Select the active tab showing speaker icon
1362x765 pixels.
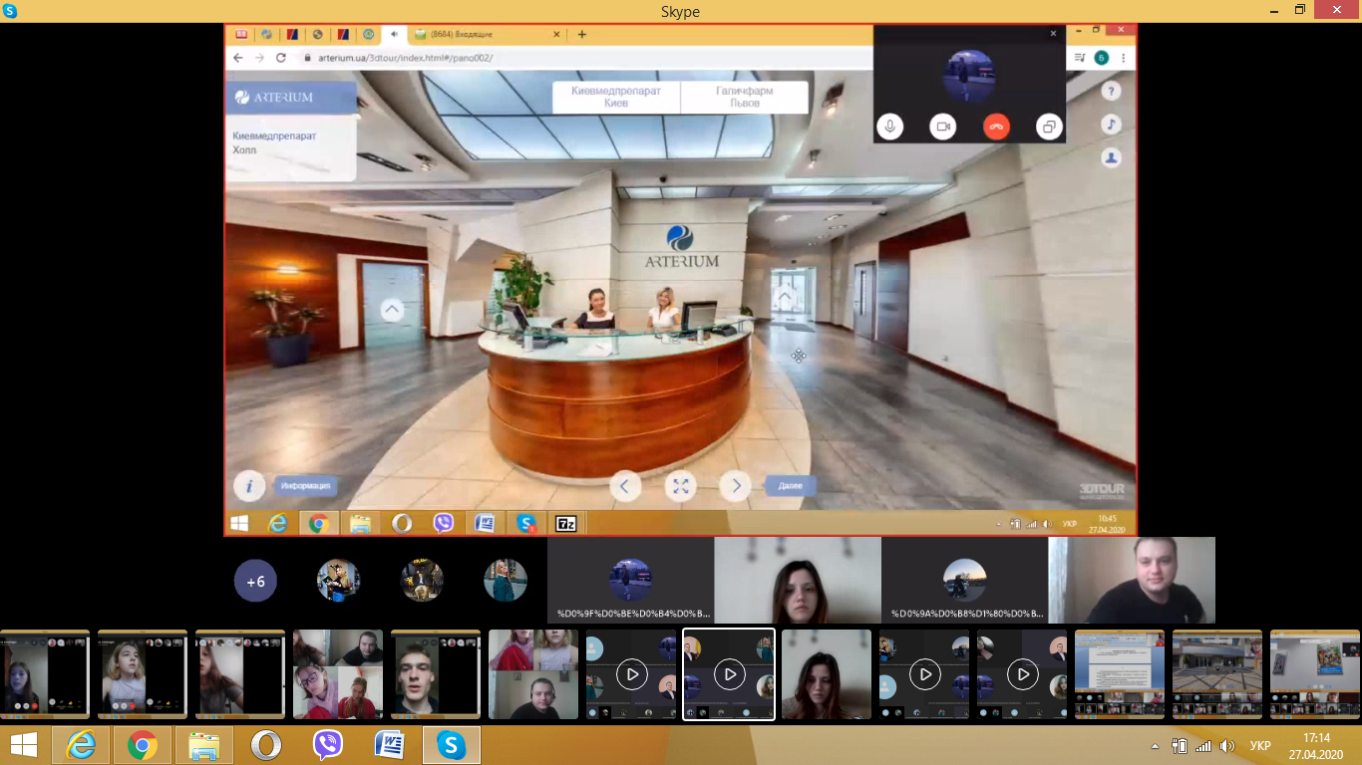pyautogui.click(x=395, y=34)
